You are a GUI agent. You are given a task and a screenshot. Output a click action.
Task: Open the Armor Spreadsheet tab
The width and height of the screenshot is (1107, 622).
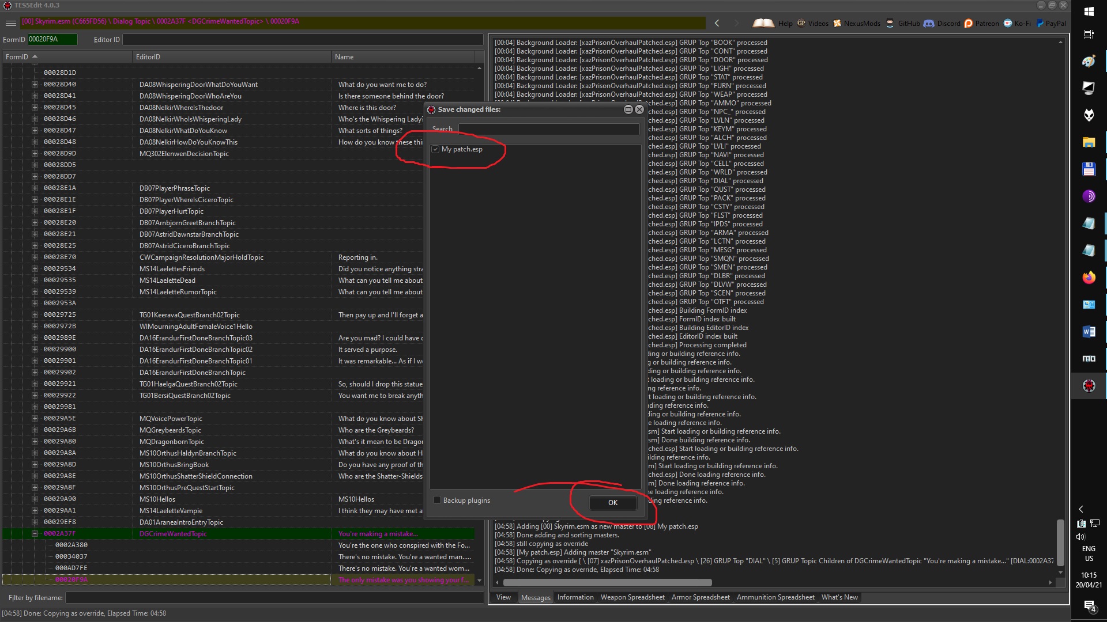pyautogui.click(x=701, y=597)
